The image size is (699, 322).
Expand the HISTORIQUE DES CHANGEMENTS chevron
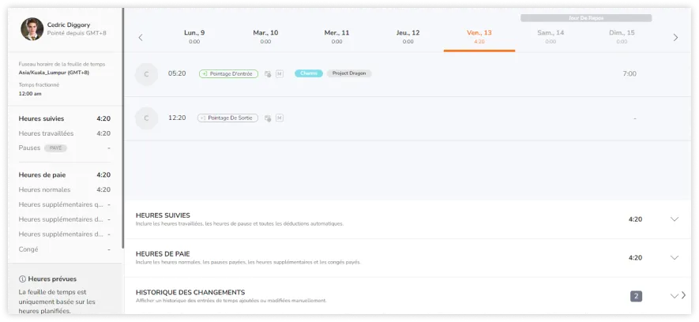coord(674,296)
